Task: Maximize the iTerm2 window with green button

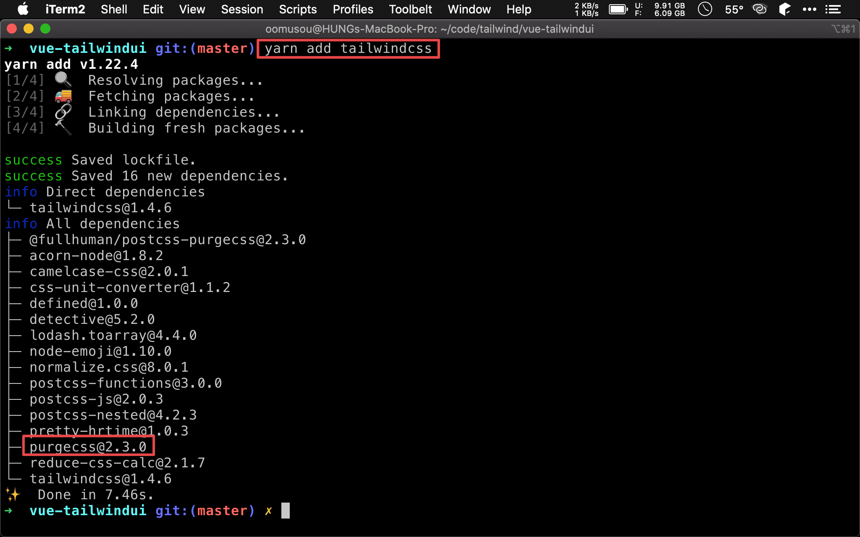Action: point(45,29)
